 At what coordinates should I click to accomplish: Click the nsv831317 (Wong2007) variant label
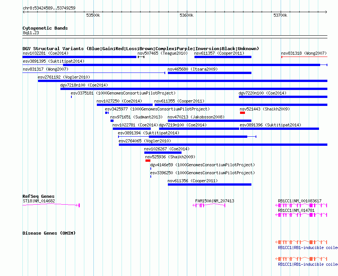46,69
